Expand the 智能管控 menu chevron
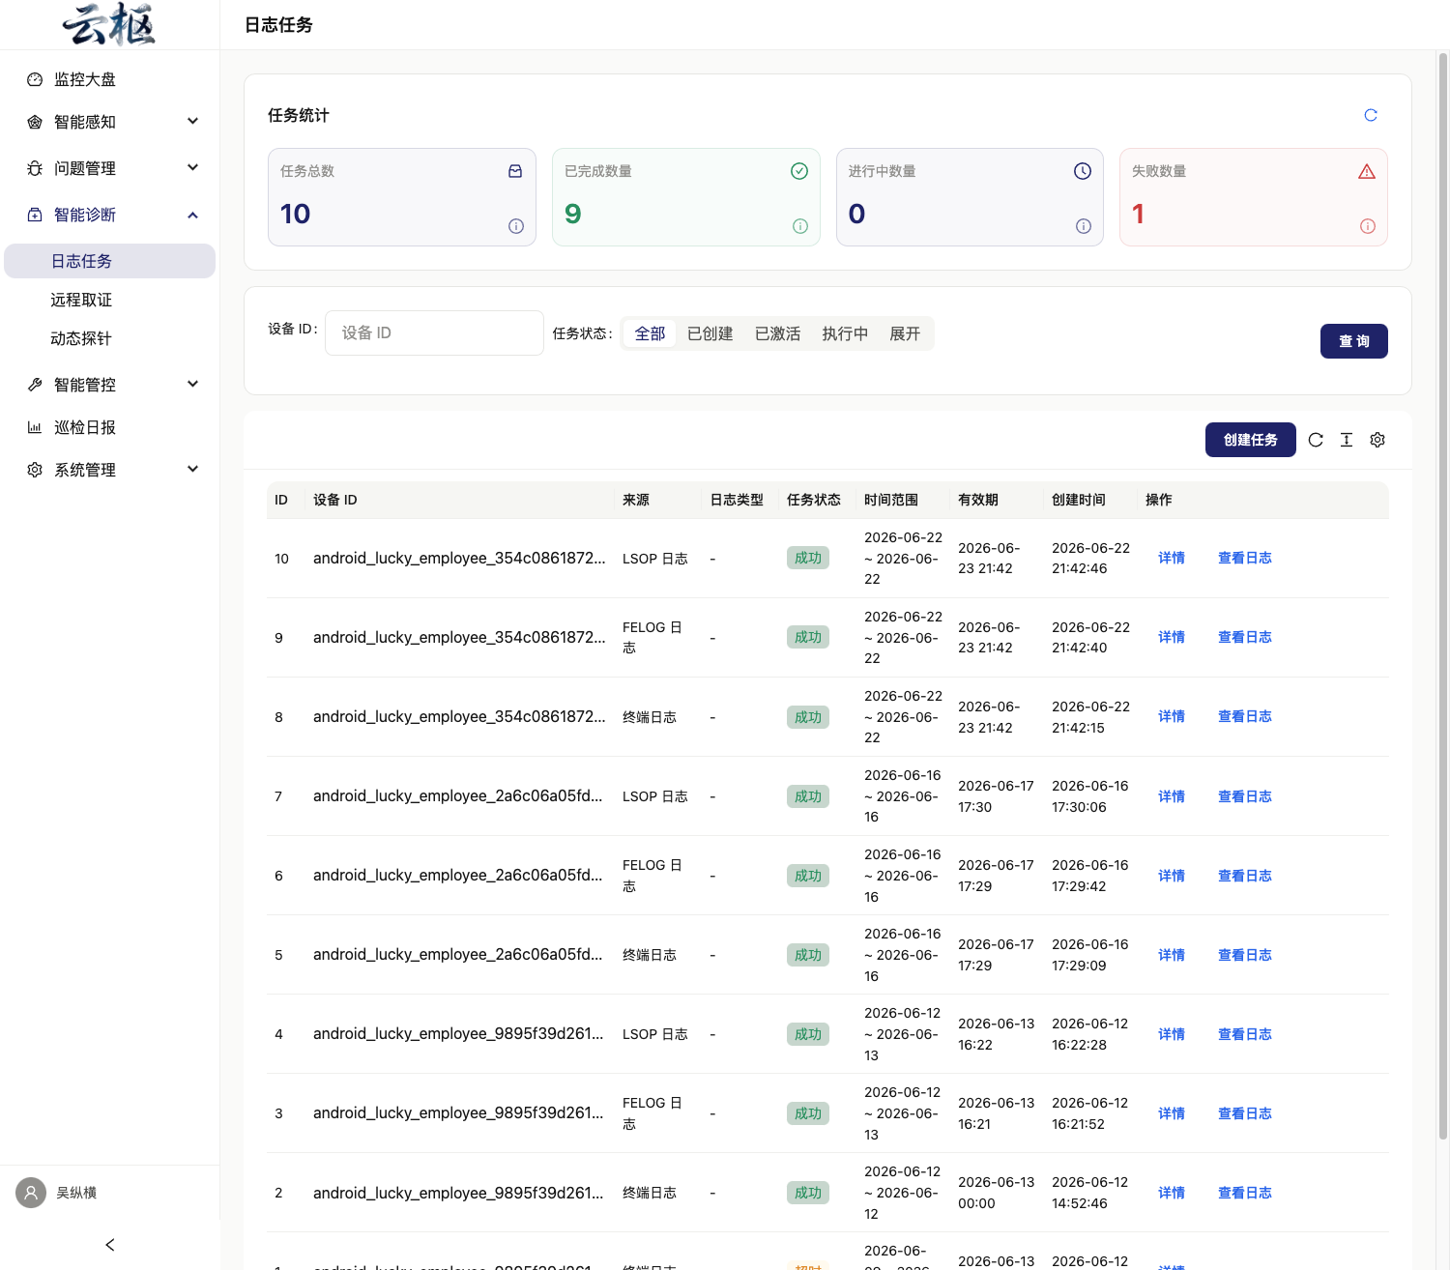 pos(193,384)
